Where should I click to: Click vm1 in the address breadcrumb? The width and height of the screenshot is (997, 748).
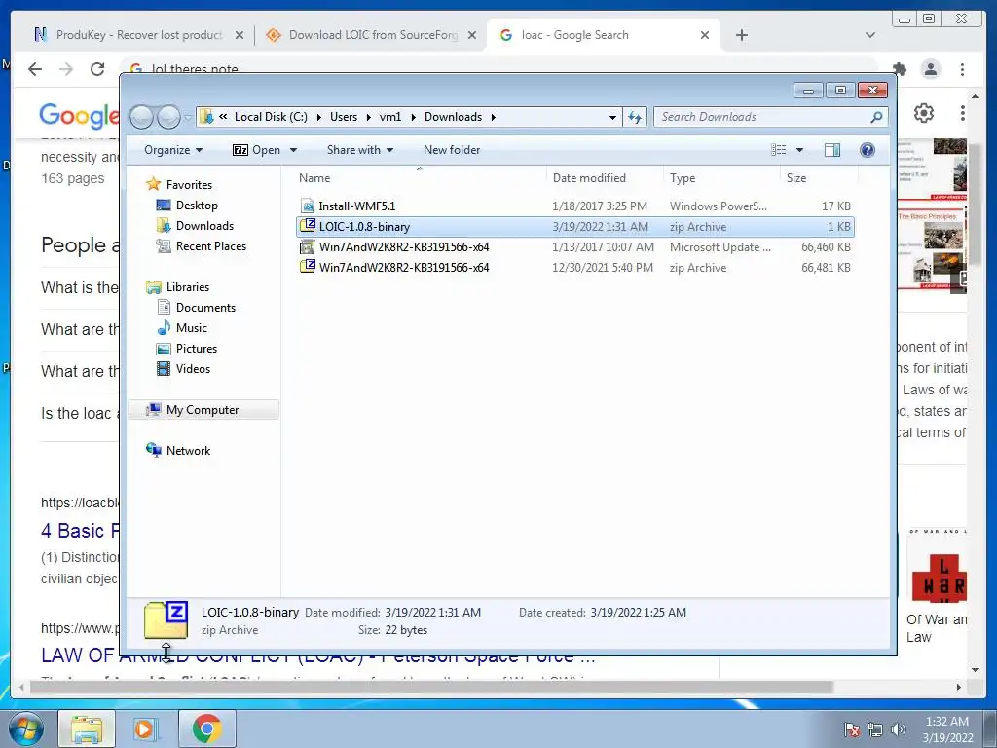390,117
